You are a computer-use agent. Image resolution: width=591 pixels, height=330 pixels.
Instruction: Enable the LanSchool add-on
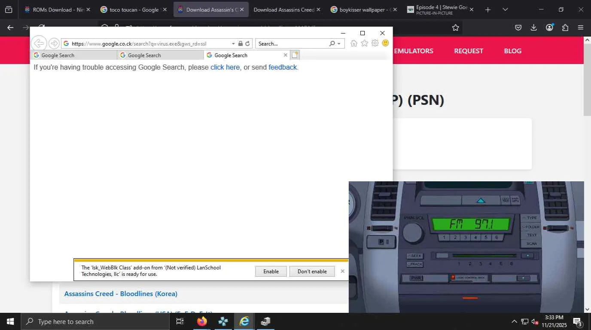(x=271, y=271)
